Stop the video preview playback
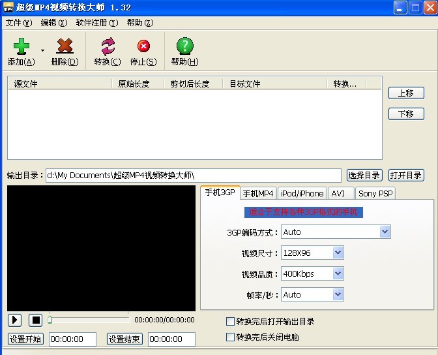The height and width of the screenshot is (355, 438). [36, 320]
